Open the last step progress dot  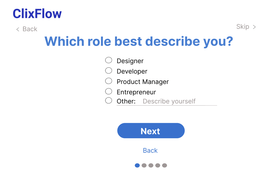tap(164, 165)
